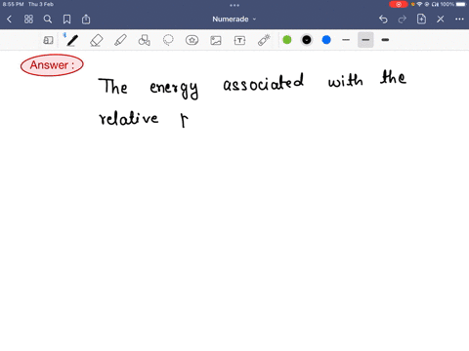
Task: Select the Eraser tool
Action: [x=97, y=40]
